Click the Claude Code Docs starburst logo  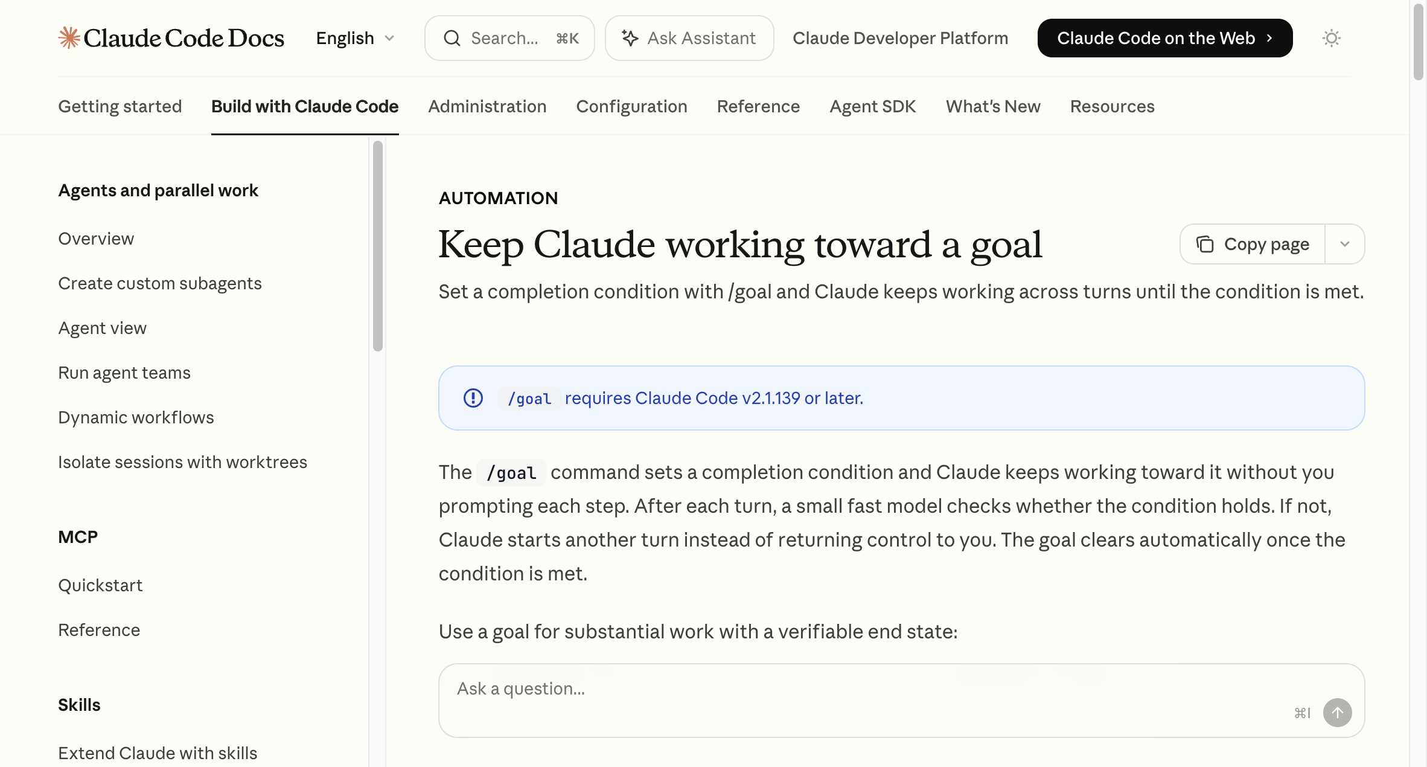point(69,37)
